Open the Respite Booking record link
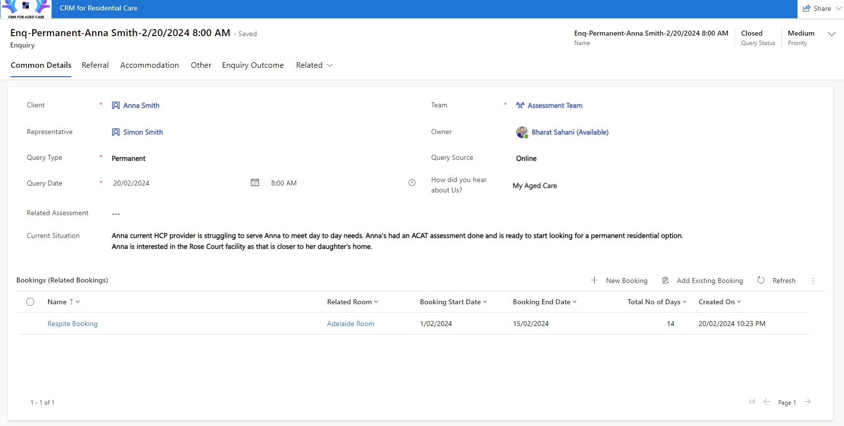Screen dimensions: 844x426 72,324
